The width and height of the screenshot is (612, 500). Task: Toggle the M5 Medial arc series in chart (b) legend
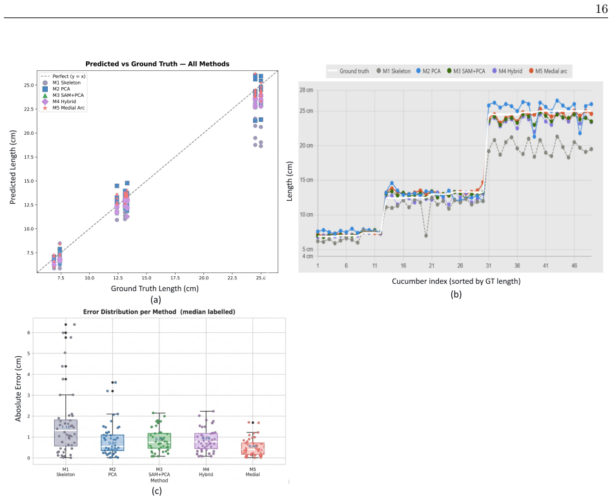coord(548,71)
